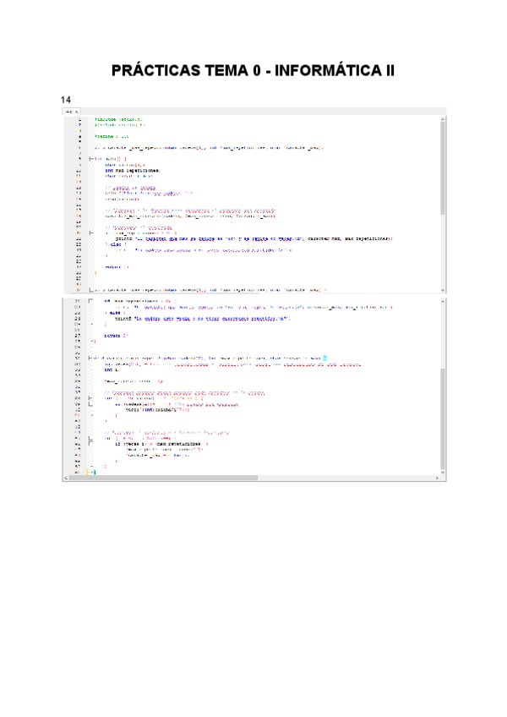Place cursor on last closing brace in lower editor
Viewport: 507px width, 717px height.
click(x=95, y=471)
